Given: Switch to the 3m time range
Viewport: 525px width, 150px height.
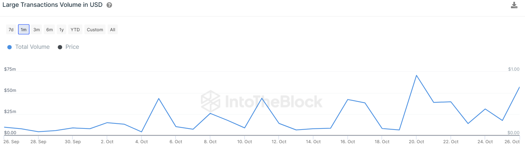Looking at the screenshot, I should point(36,30).
